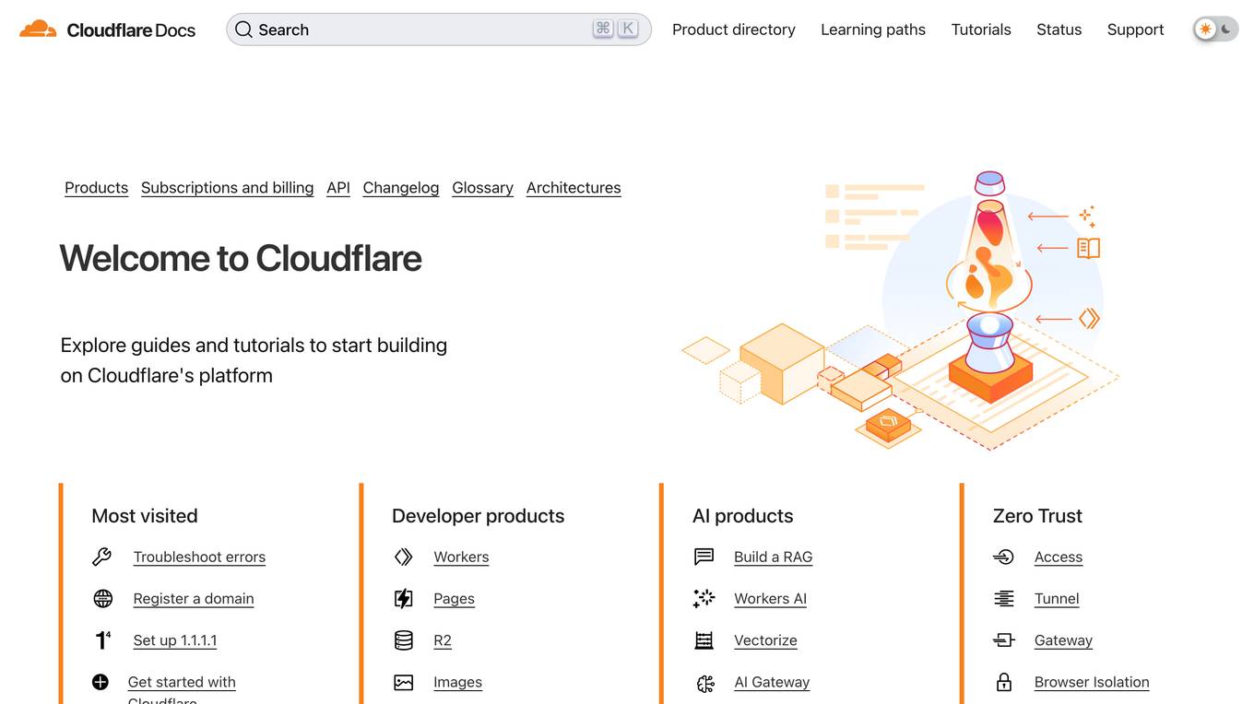Click the Workers chevrons icon

[x=403, y=557]
